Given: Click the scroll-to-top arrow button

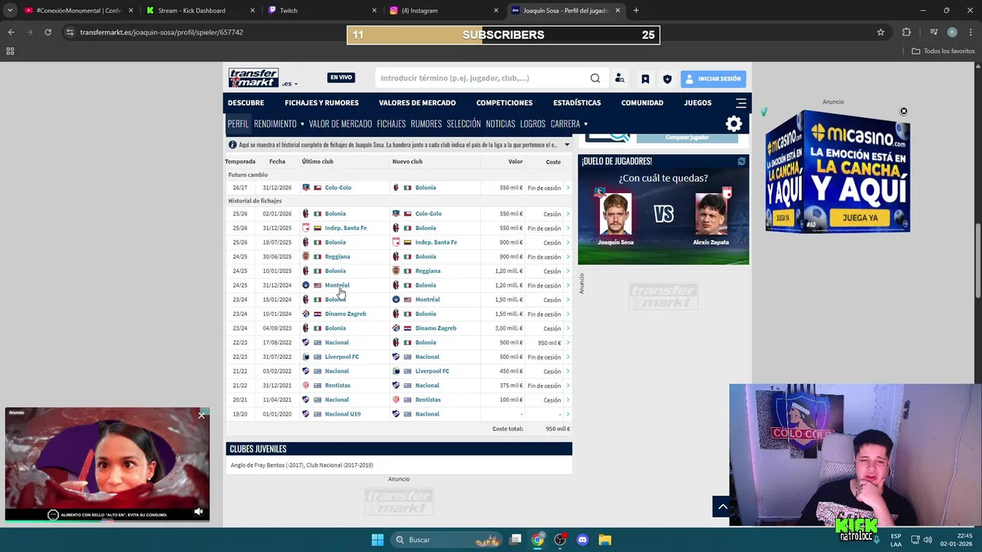Looking at the screenshot, I should point(723,507).
